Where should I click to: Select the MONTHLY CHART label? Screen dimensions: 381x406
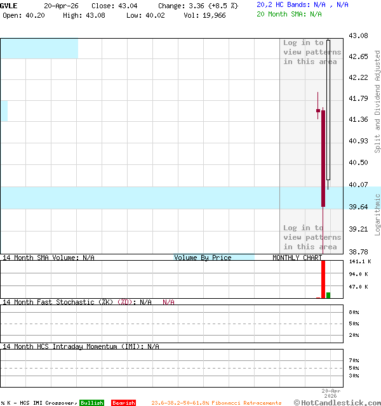tap(297, 258)
